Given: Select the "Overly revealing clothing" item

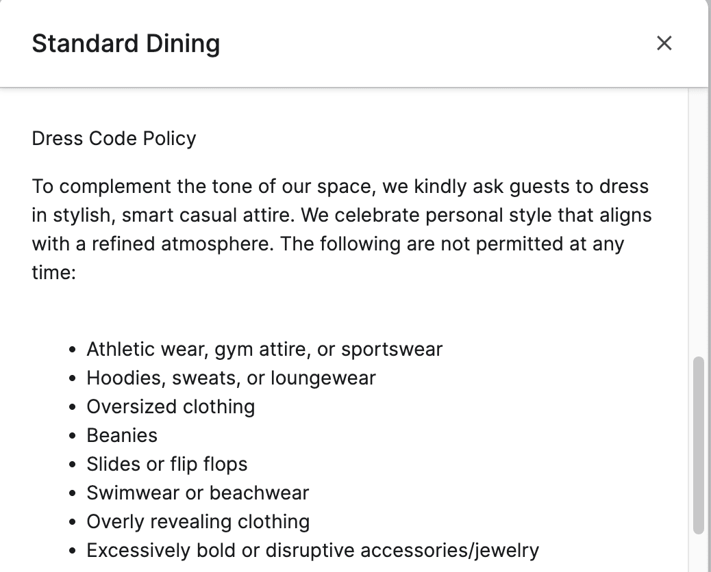Looking at the screenshot, I should 198,521.
